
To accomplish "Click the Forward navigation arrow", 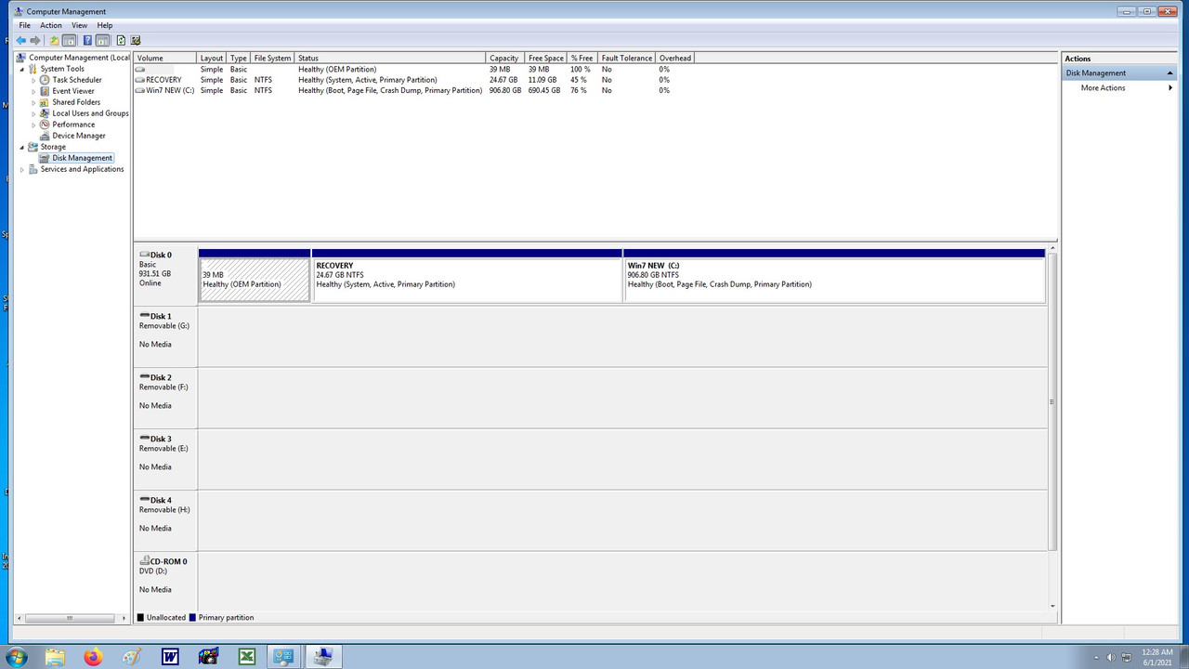I will pos(35,40).
